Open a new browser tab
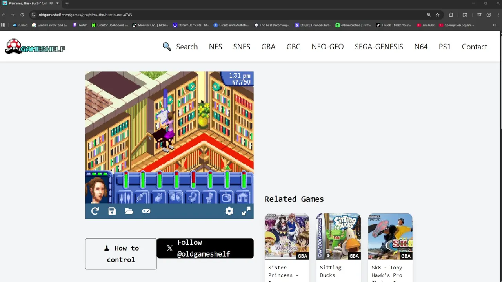The width and height of the screenshot is (502, 282). pos(67,3)
